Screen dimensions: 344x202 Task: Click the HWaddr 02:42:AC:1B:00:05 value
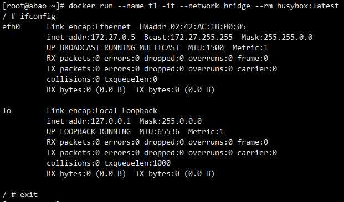tap(193, 27)
